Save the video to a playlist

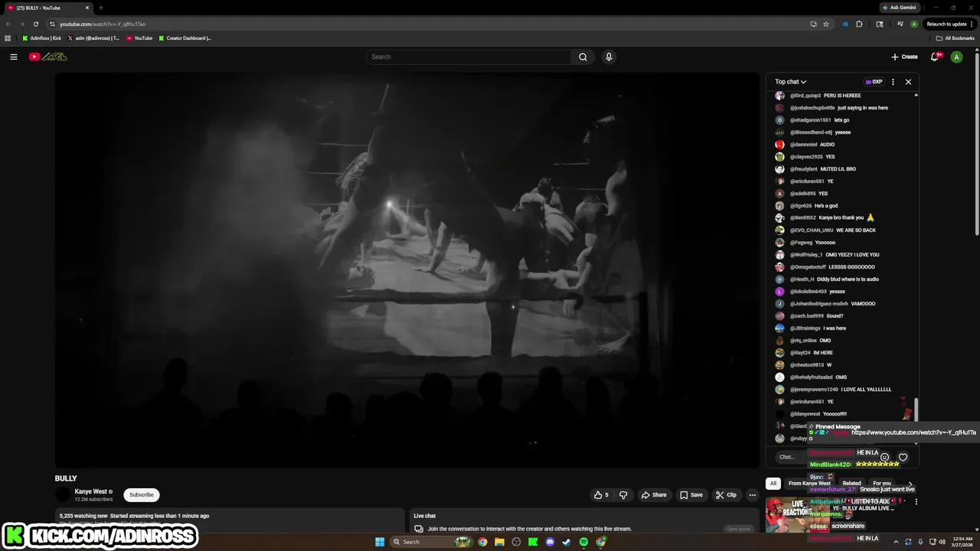(x=691, y=495)
